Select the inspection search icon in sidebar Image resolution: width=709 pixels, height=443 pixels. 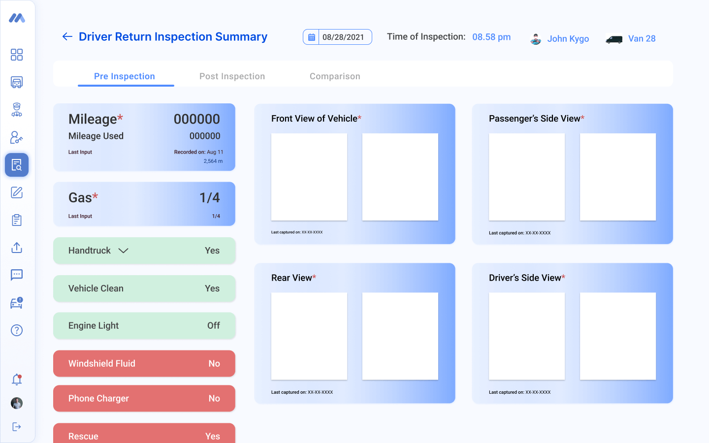pyautogui.click(x=17, y=165)
